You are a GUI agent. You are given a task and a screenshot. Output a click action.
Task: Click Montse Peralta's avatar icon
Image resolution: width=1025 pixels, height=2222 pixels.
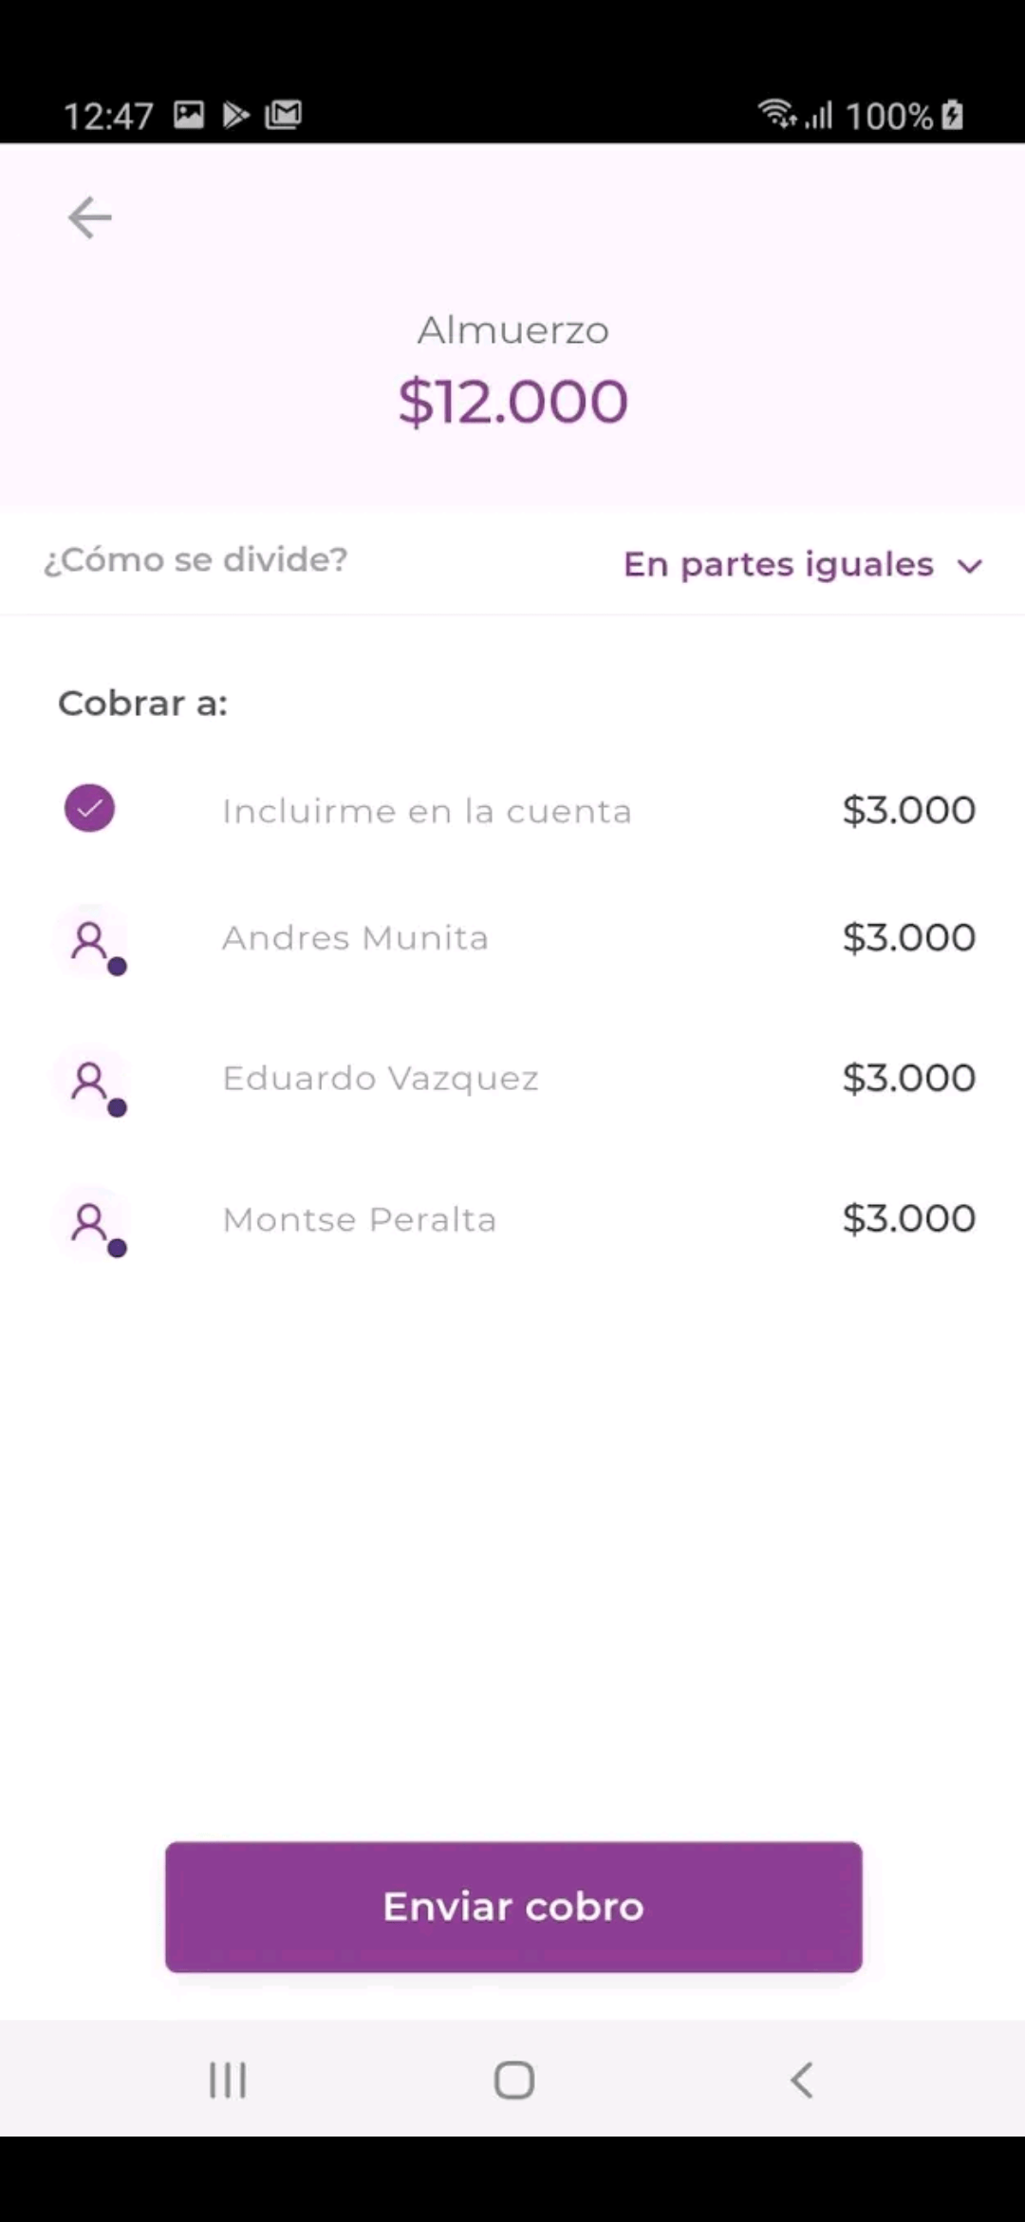pyautogui.click(x=90, y=1221)
